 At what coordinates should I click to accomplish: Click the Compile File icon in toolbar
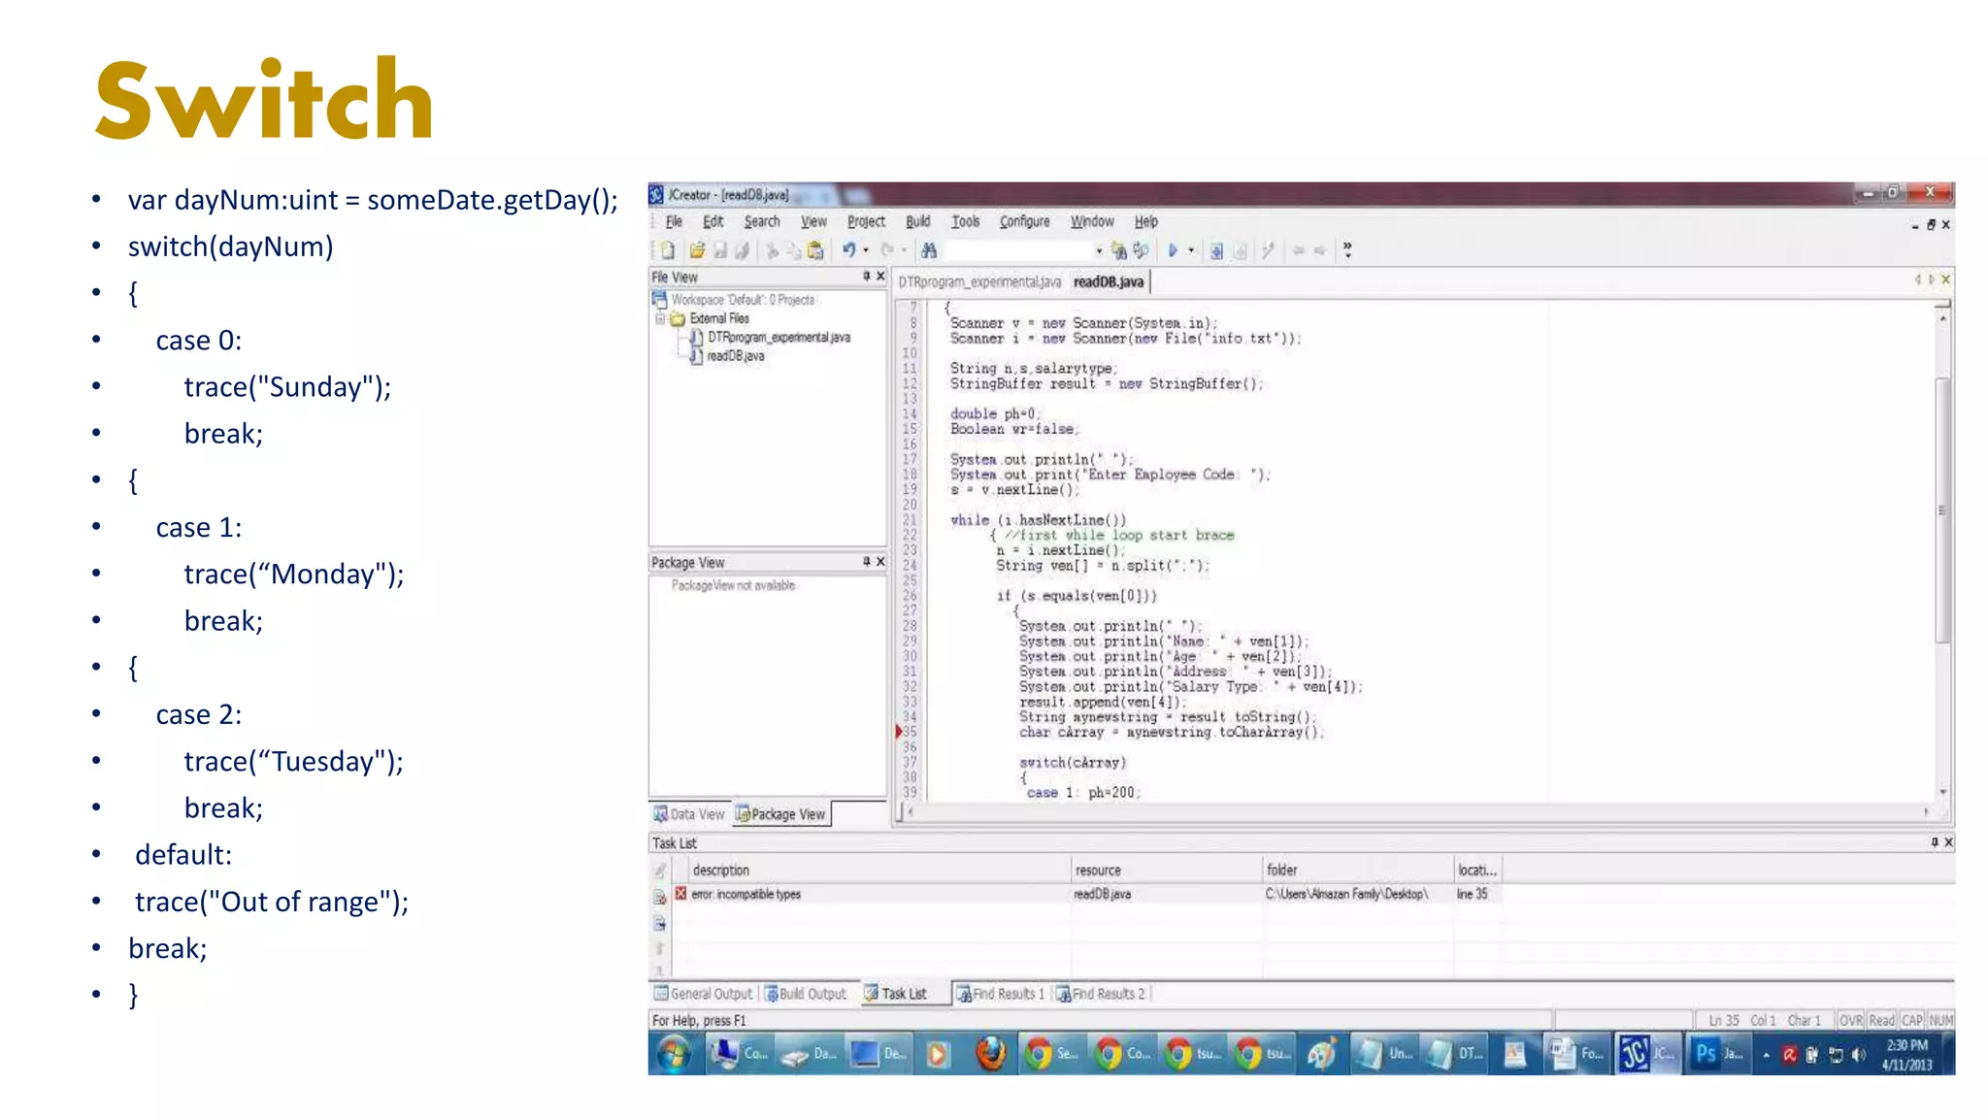pyautogui.click(x=1216, y=250)
